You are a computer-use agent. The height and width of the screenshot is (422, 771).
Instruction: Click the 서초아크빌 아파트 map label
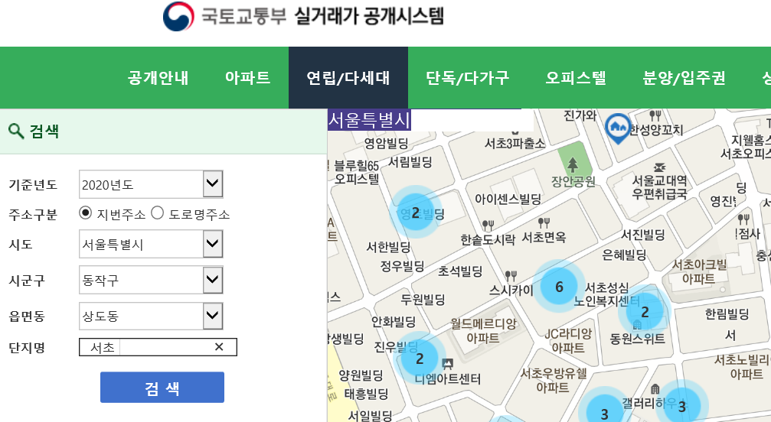click(699, 272)
